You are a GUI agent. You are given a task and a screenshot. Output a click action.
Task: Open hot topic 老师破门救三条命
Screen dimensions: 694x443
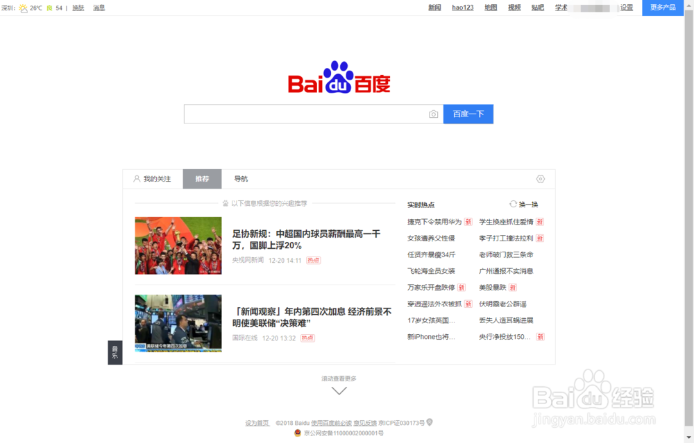(506, 254)
